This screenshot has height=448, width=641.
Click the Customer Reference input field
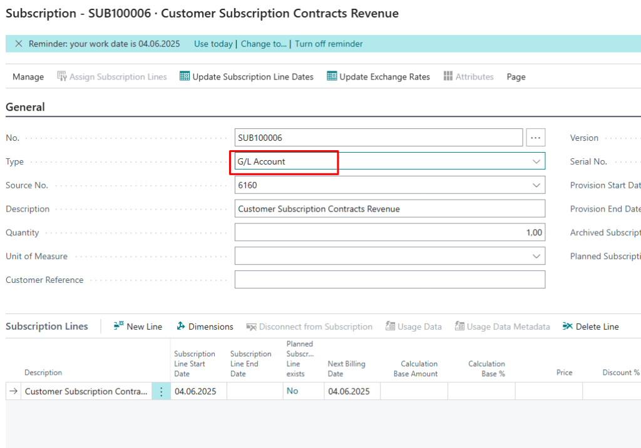pyautogui.click(x=389, y=280)
